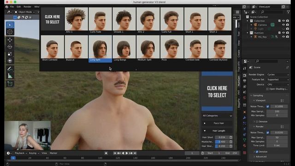Adjust the Hair Shor.. 0.200 slider
The image size is (295, 166).
click(222, 146)
